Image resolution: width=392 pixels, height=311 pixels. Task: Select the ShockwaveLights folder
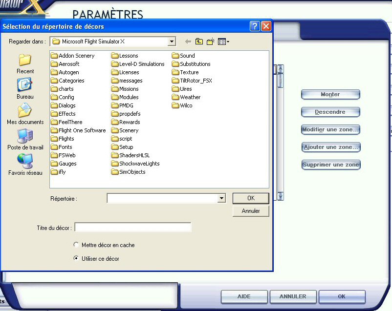point(135,164)
